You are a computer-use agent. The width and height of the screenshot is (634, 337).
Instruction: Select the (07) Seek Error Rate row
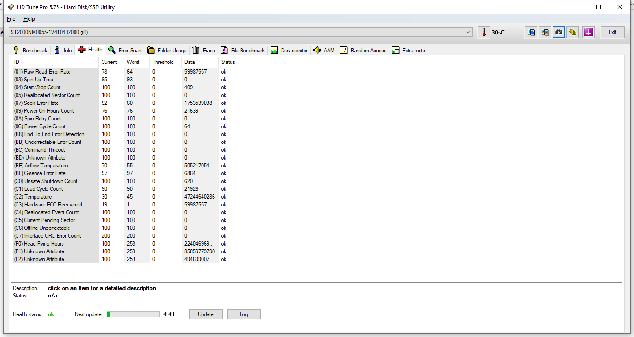(x=130, y=103)
